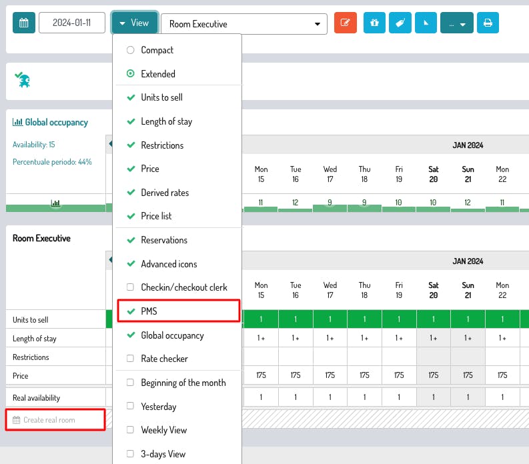Click Tue 16 length of stay cell 1+
Image resolution: width=529 pixels, height=464 pixels.
[x=296, y=337]
